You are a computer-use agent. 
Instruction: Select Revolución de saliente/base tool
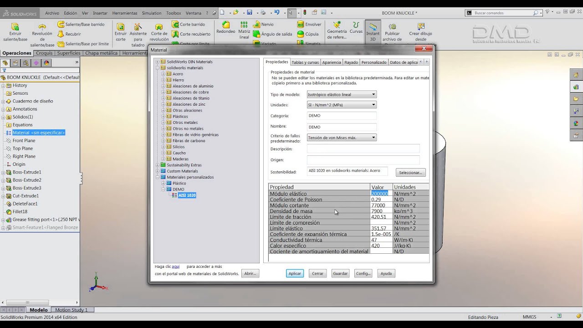[x=42, y=36]
